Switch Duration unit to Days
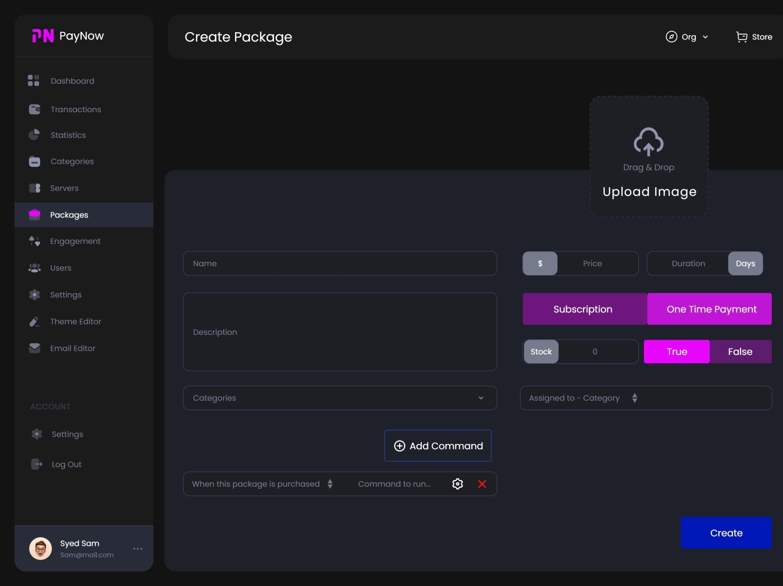Screen dimensions: 783x586 click(x=745, y=263)
